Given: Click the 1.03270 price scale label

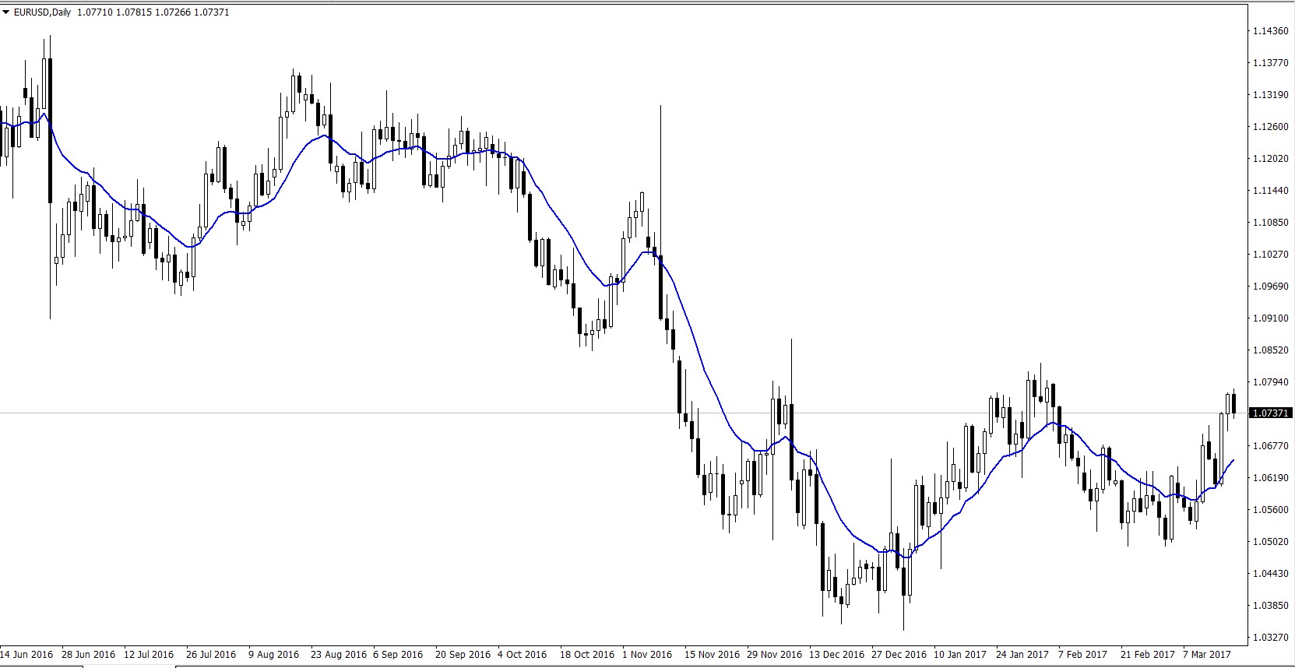Looking at the screenshot, I should click(x=1269, y=638).
